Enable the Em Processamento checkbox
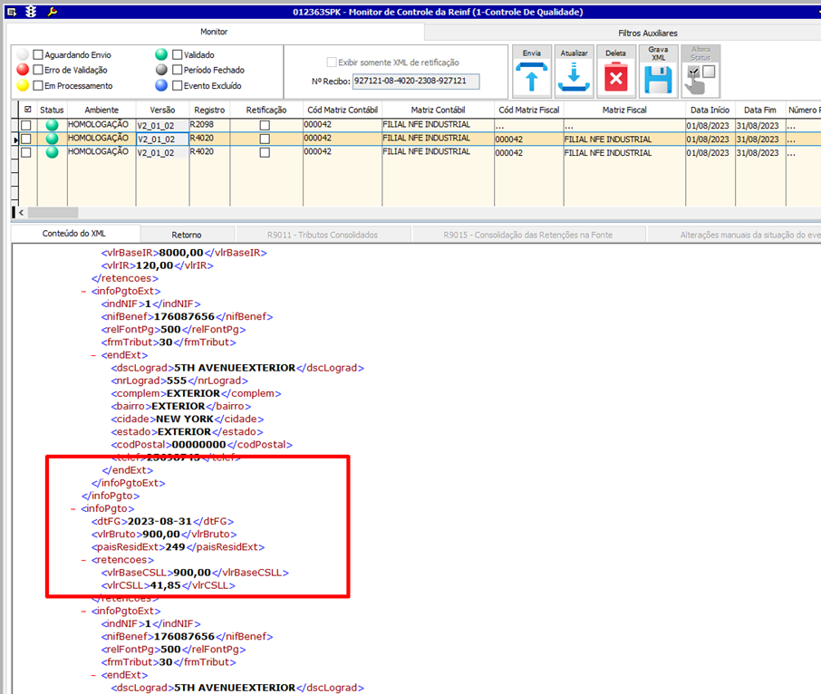The image size is (821, 694). coord(38,85)
